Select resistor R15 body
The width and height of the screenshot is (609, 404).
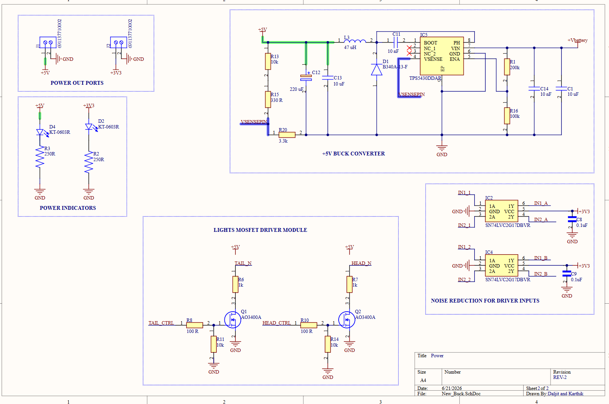pos(268,100)
